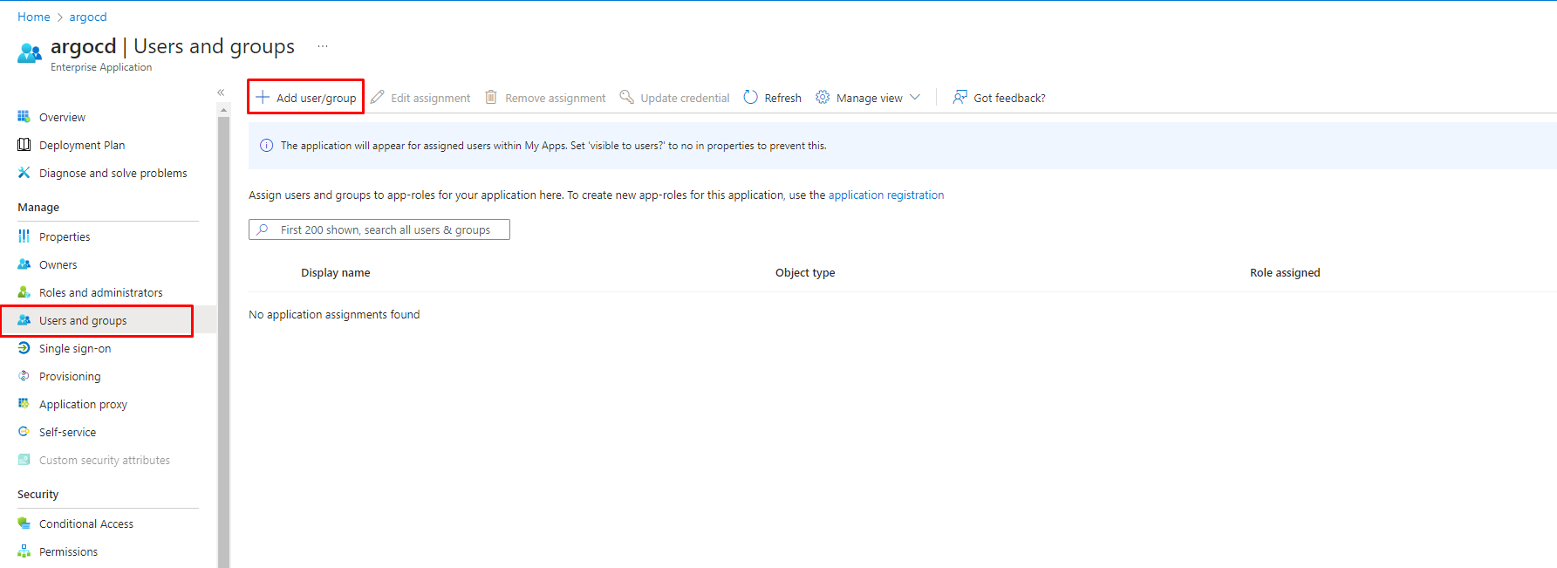This screenshot has width=1557, height=568.
Task: Click the Permissions hierarchy icon
Action: click(24, 551)
